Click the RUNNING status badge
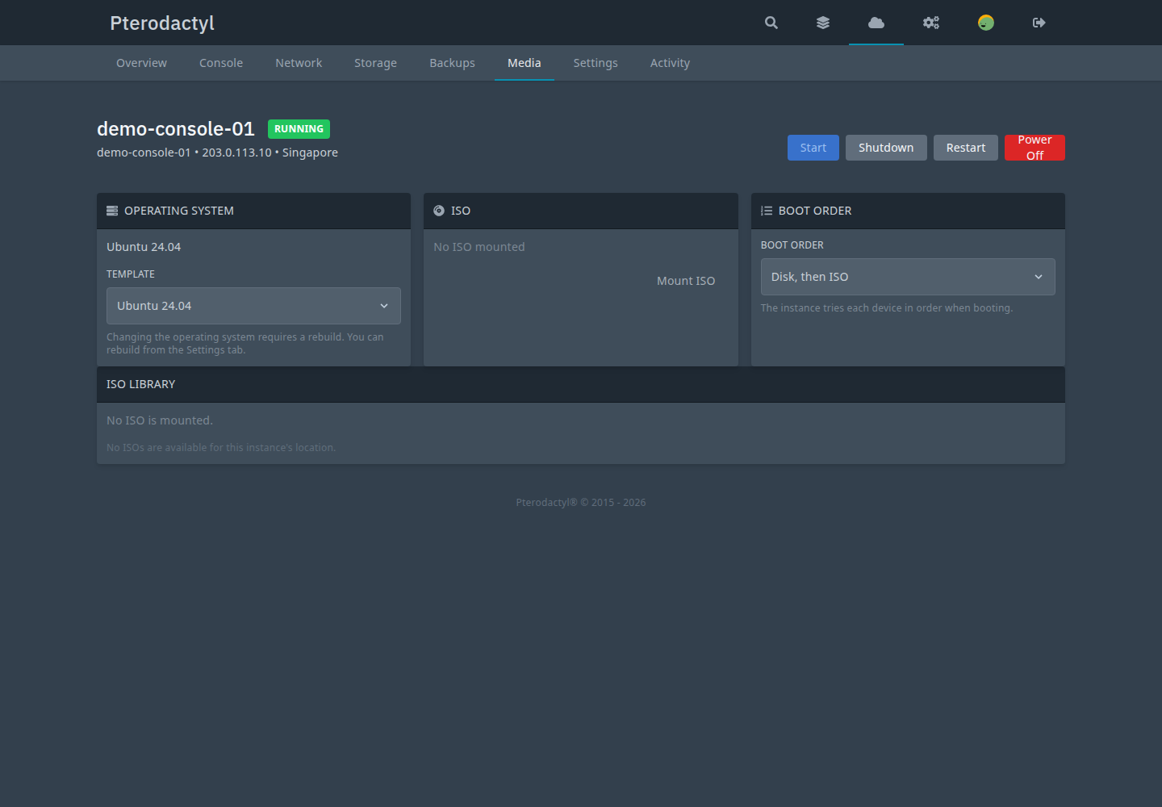The image size is (1162, 807). [x=299, y=129]
